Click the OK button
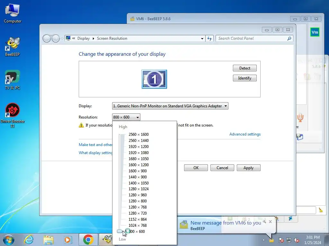This screenshot has height=246, width=329. 196,168
